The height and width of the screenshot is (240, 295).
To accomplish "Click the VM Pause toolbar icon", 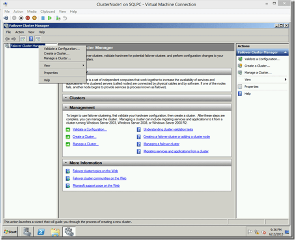I will (x=43, y=18).
